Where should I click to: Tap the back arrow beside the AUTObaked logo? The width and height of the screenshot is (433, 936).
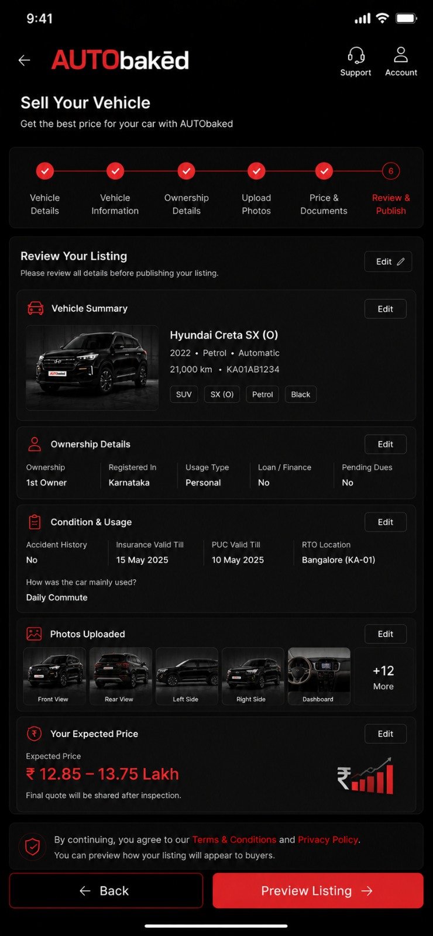tap(24, 60)
